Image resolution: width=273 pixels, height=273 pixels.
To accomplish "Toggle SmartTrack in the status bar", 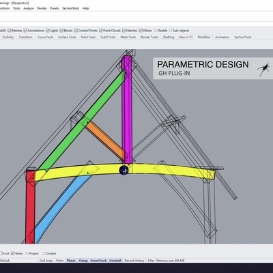I will [x=98, y=261].
